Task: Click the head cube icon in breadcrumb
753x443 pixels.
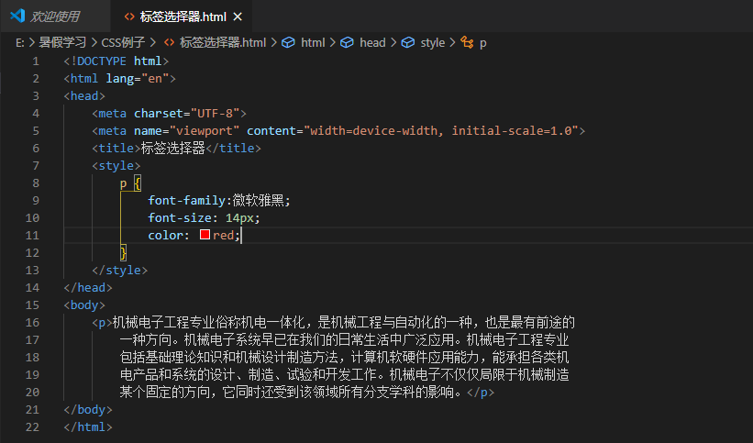Action: [x=347, y=43]
